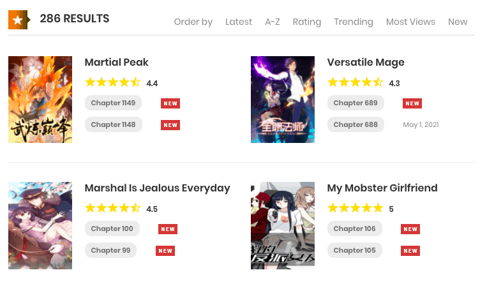487x284 pixels.
Task: Click the Martial Peak star rating
Action: [113, 82]
